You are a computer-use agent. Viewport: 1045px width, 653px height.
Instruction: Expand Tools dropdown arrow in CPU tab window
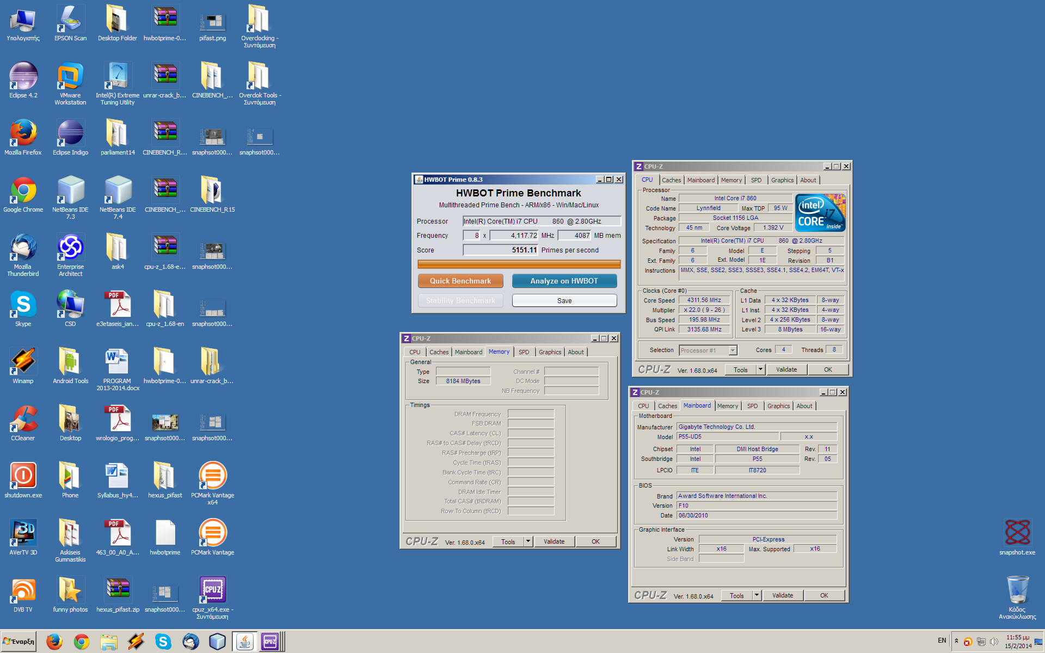coord(760,369)
